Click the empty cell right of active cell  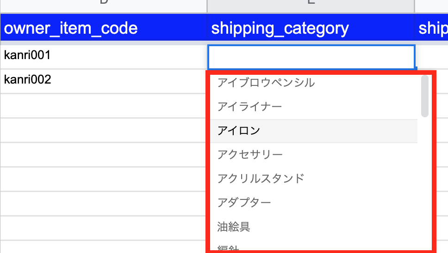(433, 57)
